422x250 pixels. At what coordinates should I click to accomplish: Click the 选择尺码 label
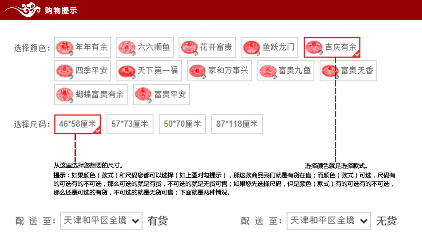pos(32,125)
